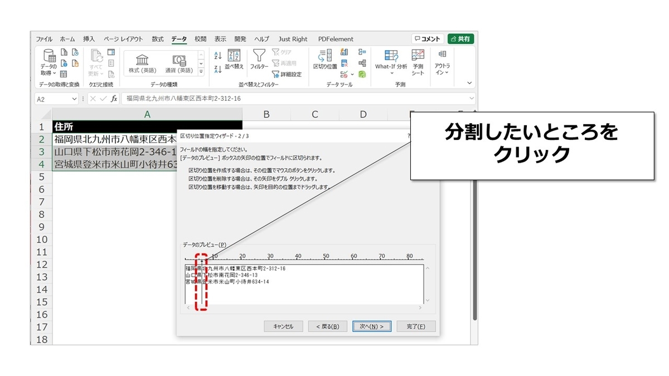Switch to the ページ レイアウト tab
The height and width of the screenshot is (376, 669).
pyautogui.click(x=123, y=39)
